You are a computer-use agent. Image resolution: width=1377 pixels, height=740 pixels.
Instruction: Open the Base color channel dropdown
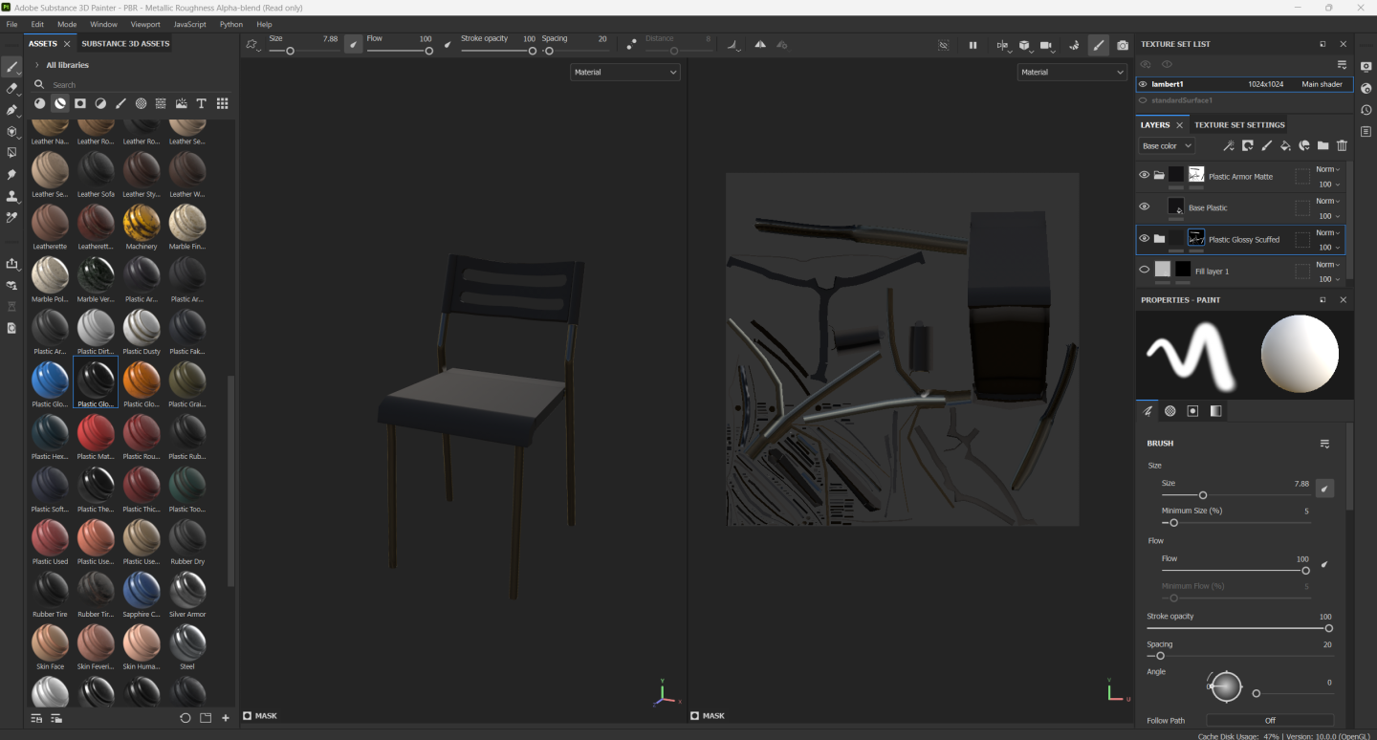click(1167, 145)
